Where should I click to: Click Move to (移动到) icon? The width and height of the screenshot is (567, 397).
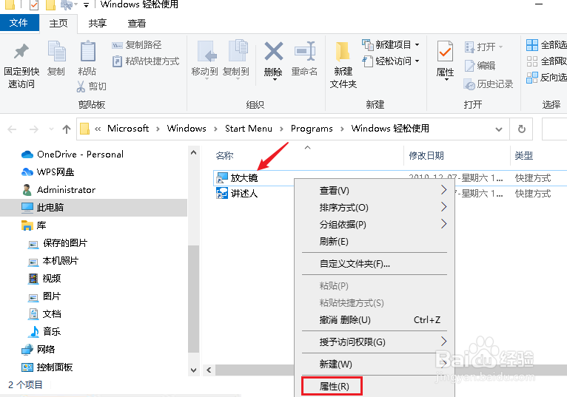click(207, 51)
